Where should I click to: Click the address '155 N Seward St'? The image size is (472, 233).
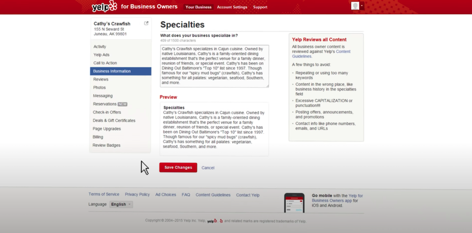pos(109,29)
